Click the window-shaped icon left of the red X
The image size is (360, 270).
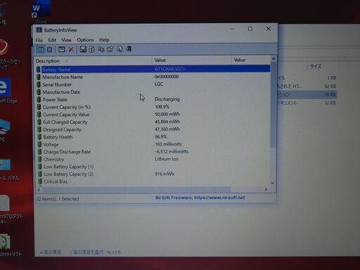click(62, 49)
